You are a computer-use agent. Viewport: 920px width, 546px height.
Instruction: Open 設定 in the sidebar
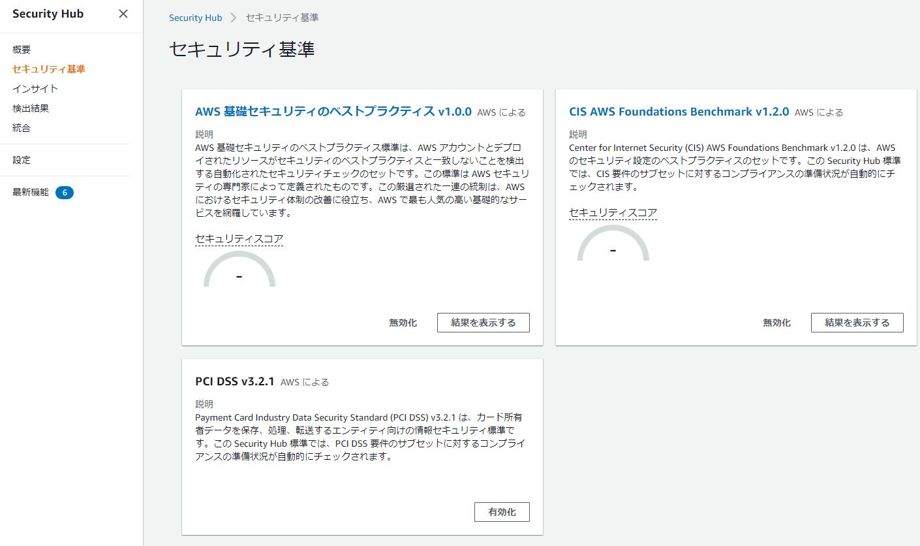click(x=22, y=160)
